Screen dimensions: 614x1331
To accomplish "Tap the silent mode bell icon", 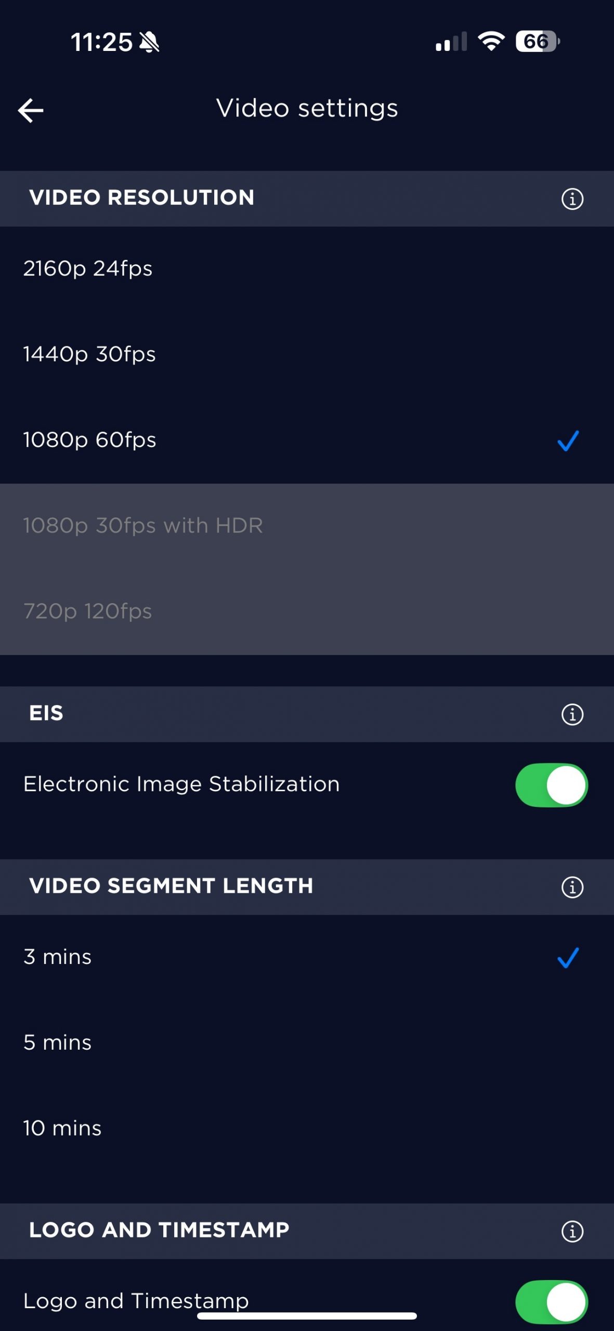I will click(150, 42).
